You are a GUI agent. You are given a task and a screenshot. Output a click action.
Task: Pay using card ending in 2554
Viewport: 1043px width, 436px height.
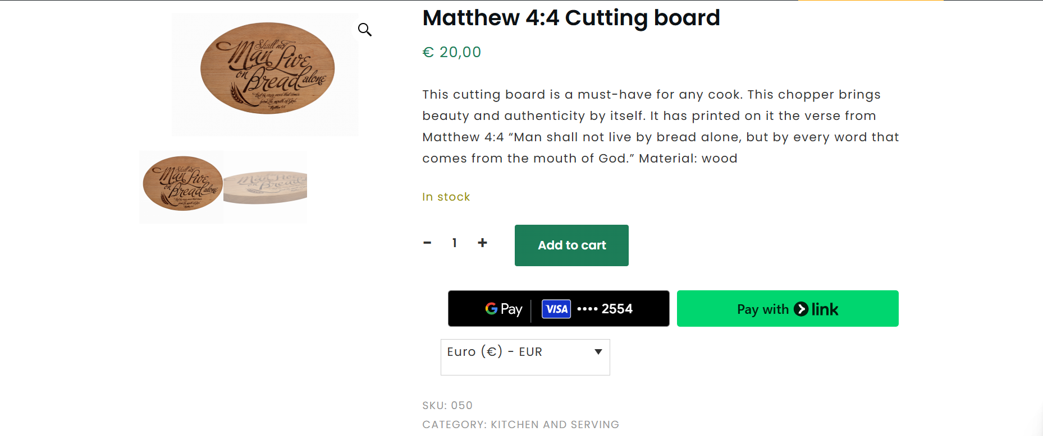point(559,309)
